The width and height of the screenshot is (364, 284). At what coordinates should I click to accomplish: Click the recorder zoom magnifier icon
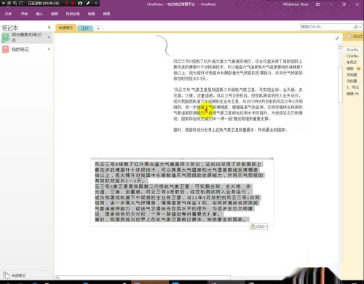(x=15, y=3)
